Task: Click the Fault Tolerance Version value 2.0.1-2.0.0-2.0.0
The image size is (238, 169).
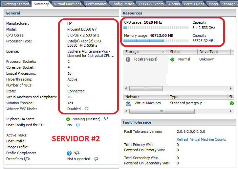Action: coord(191,132)
